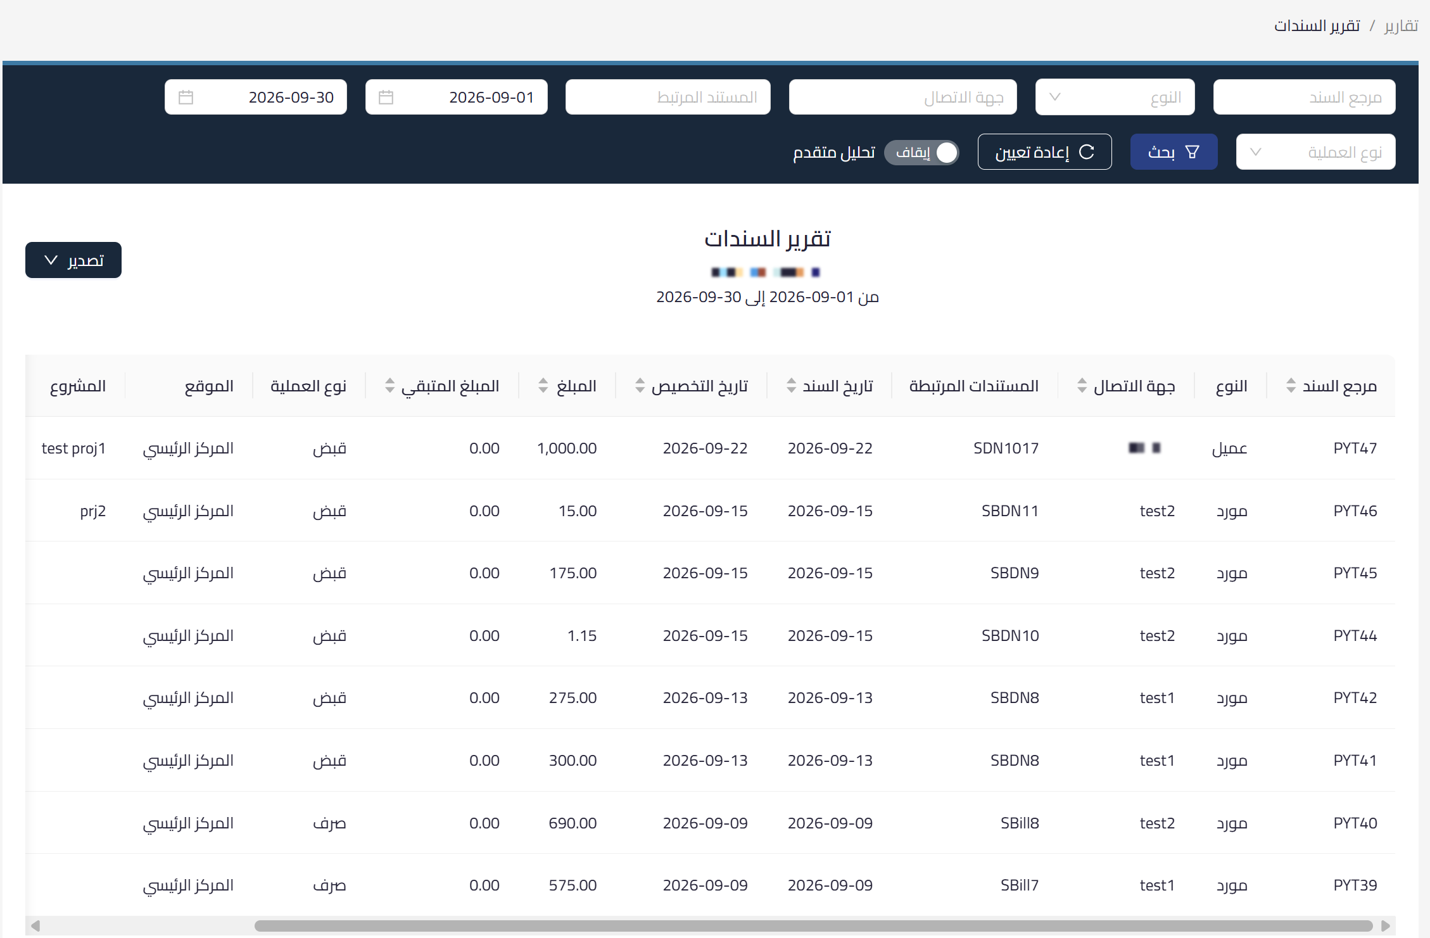
Task: Click تقرير السندات breadcrumb item
Action: click(x=1317, y=26)
